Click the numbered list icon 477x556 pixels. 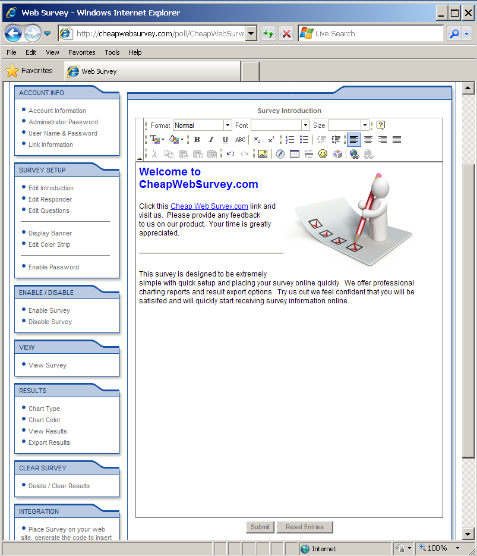coord(290,140)
